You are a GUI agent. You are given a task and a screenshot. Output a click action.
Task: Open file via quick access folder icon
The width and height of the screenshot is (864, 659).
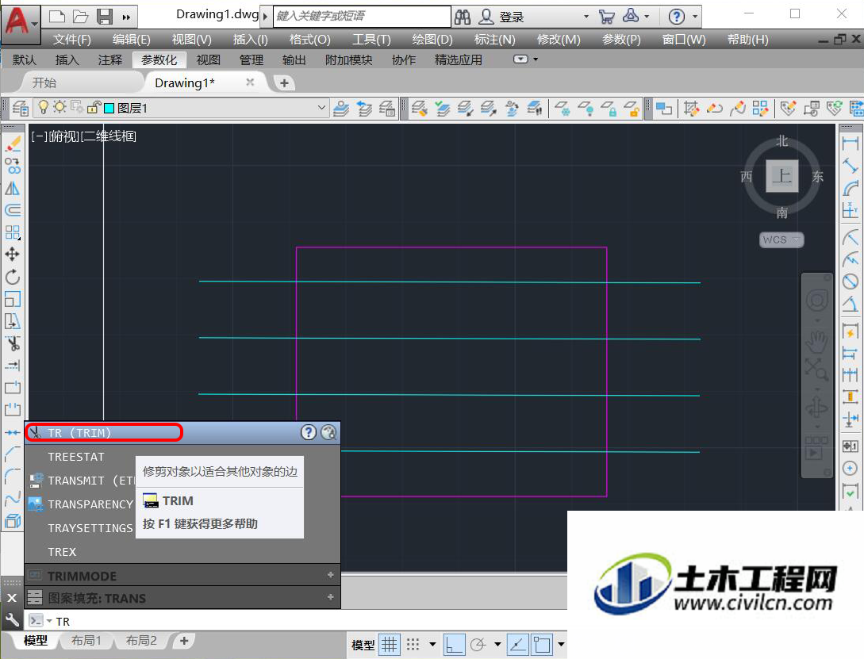click(x=80, y=17)
